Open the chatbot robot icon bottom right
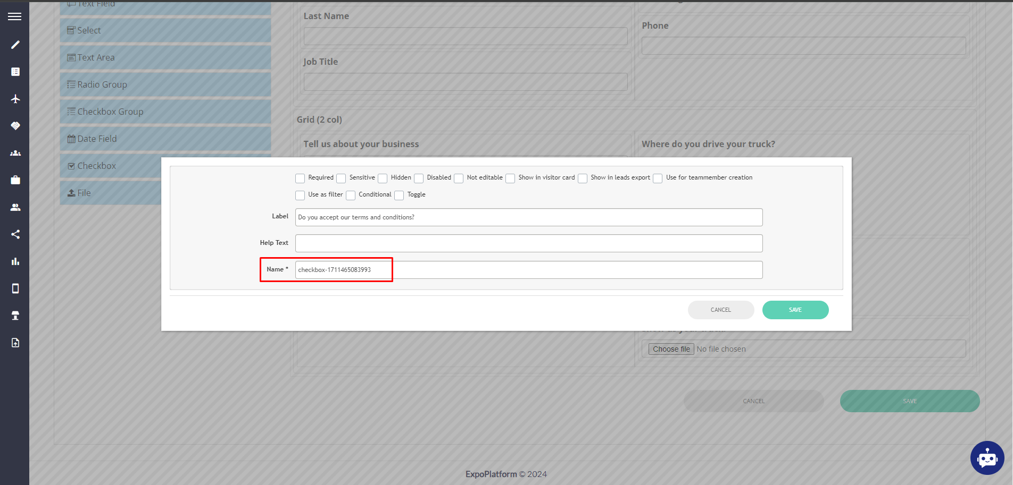 [x=987, y=458]
